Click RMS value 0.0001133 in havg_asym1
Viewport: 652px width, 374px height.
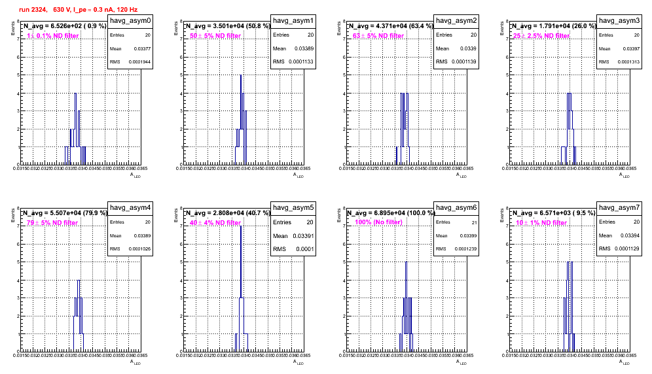click(x=302, y=61)
